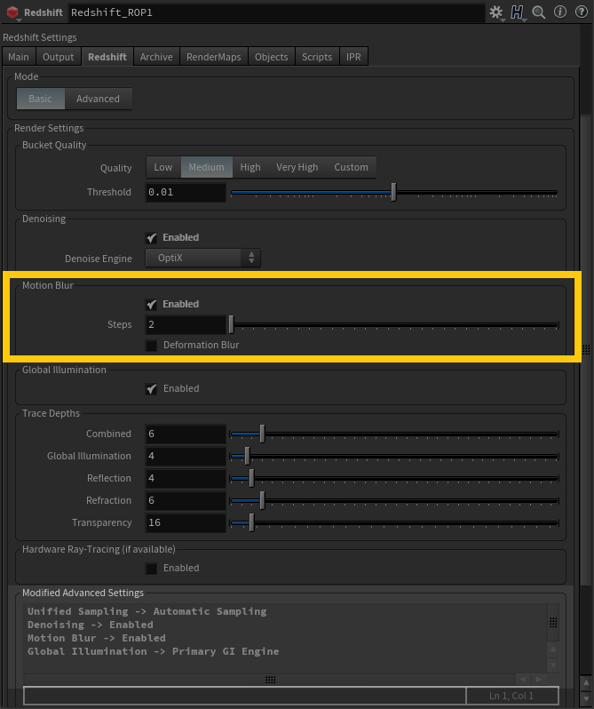Screen dimensions: 594x709
Task: Click the pane splitter handle at right edge
Action: point(585,349)
